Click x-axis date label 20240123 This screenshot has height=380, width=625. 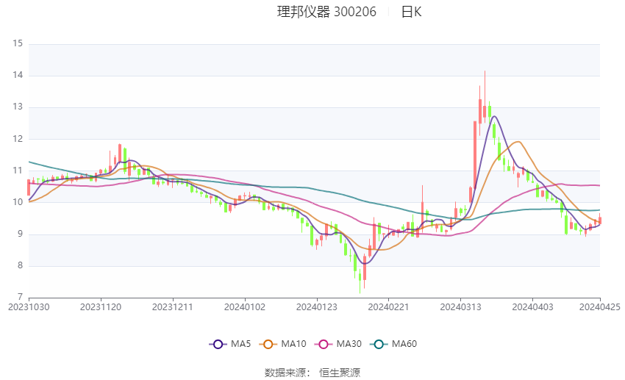pos(317,307)
